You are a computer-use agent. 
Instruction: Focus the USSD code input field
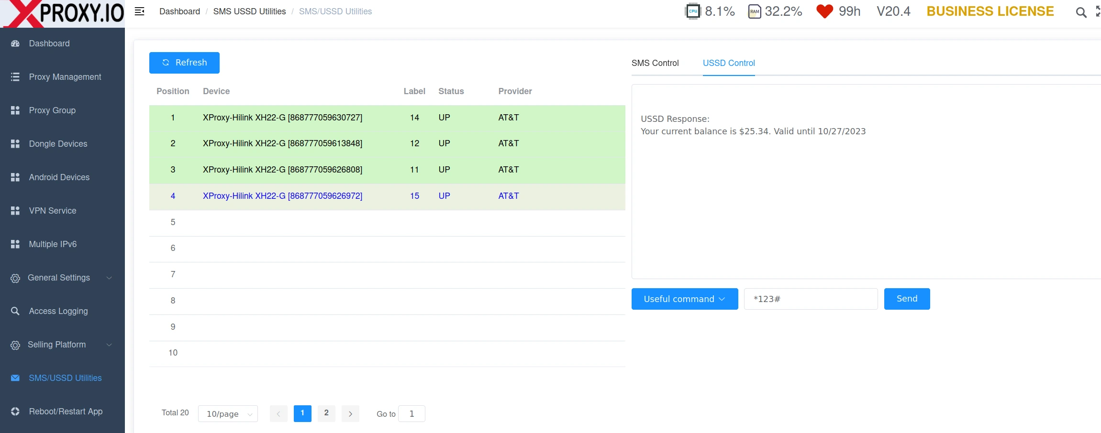[811, 299]
